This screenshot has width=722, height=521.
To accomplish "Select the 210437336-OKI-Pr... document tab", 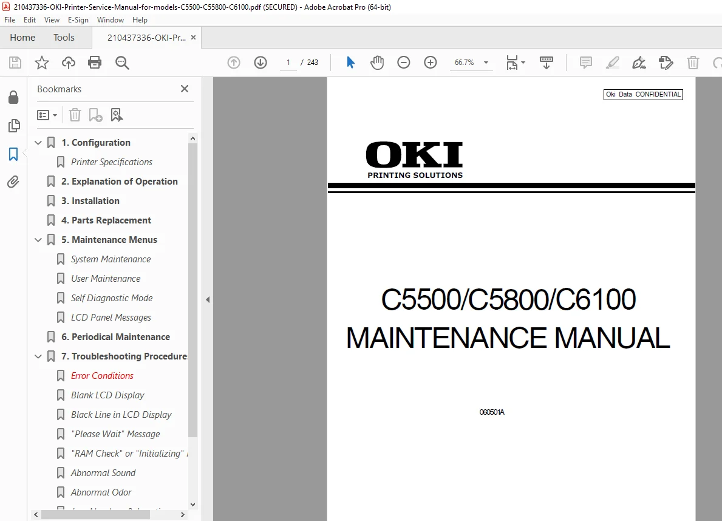I will 146,38.
